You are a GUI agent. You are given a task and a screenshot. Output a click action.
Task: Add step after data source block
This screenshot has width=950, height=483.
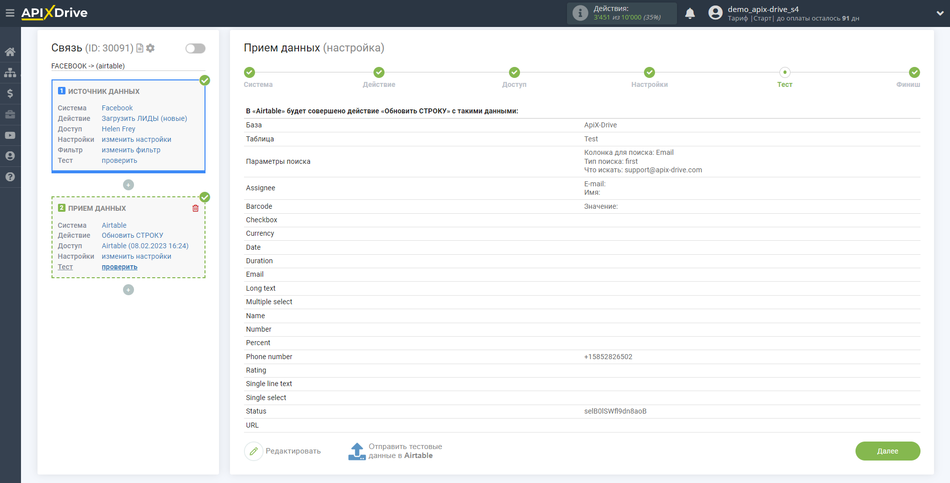128,185
